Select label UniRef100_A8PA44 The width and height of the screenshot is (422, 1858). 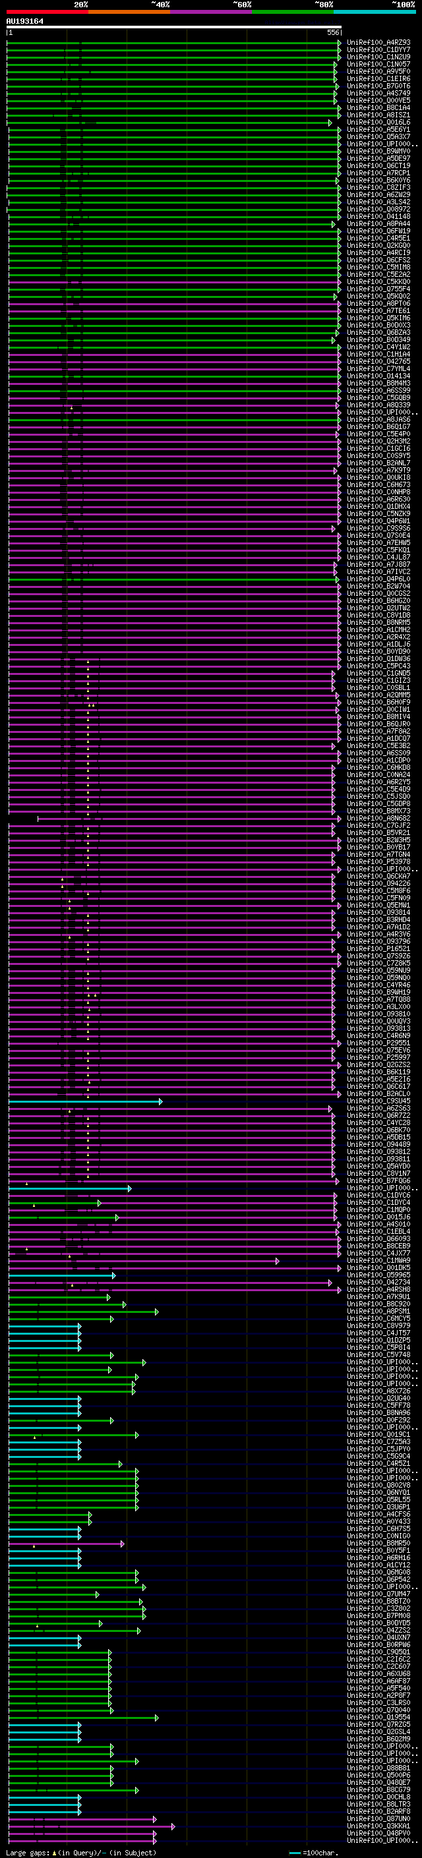pyautogui.click(x=378, y=223)
